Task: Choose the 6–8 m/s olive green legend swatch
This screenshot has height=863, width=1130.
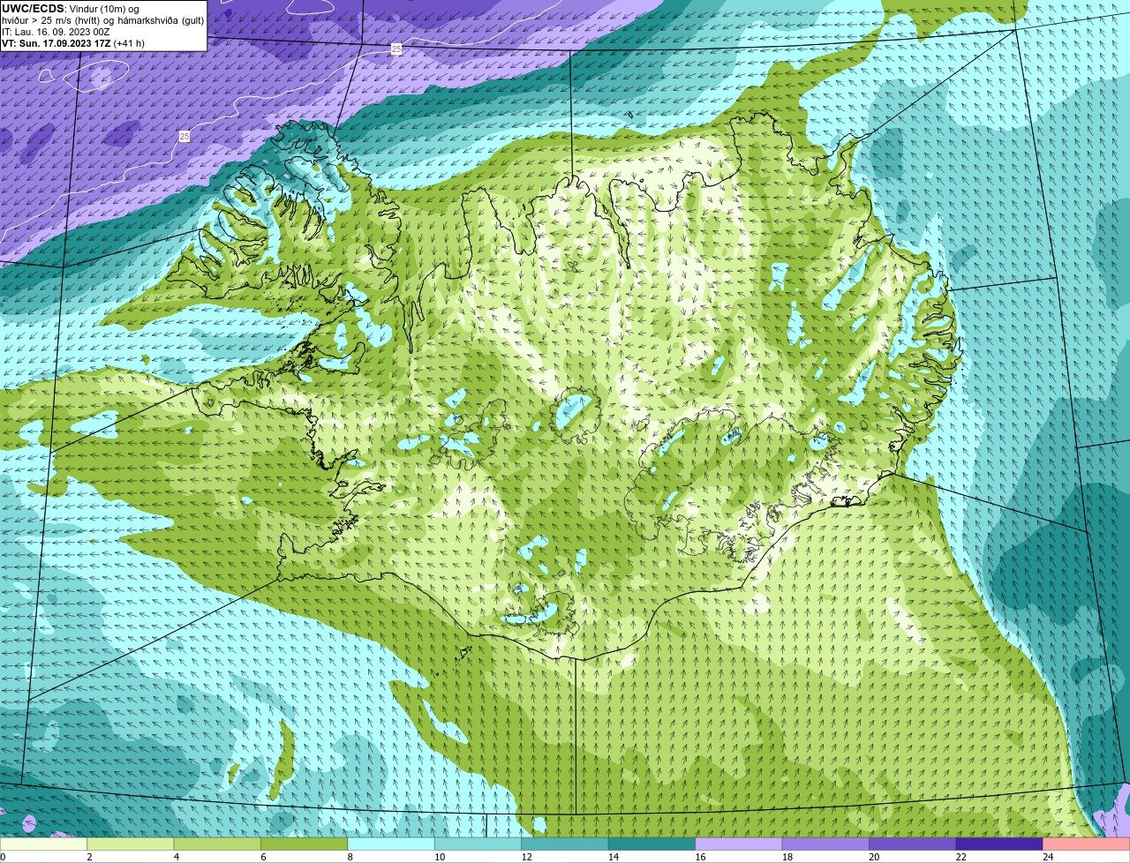Action: pyautogui.click(x=305, y=844)
